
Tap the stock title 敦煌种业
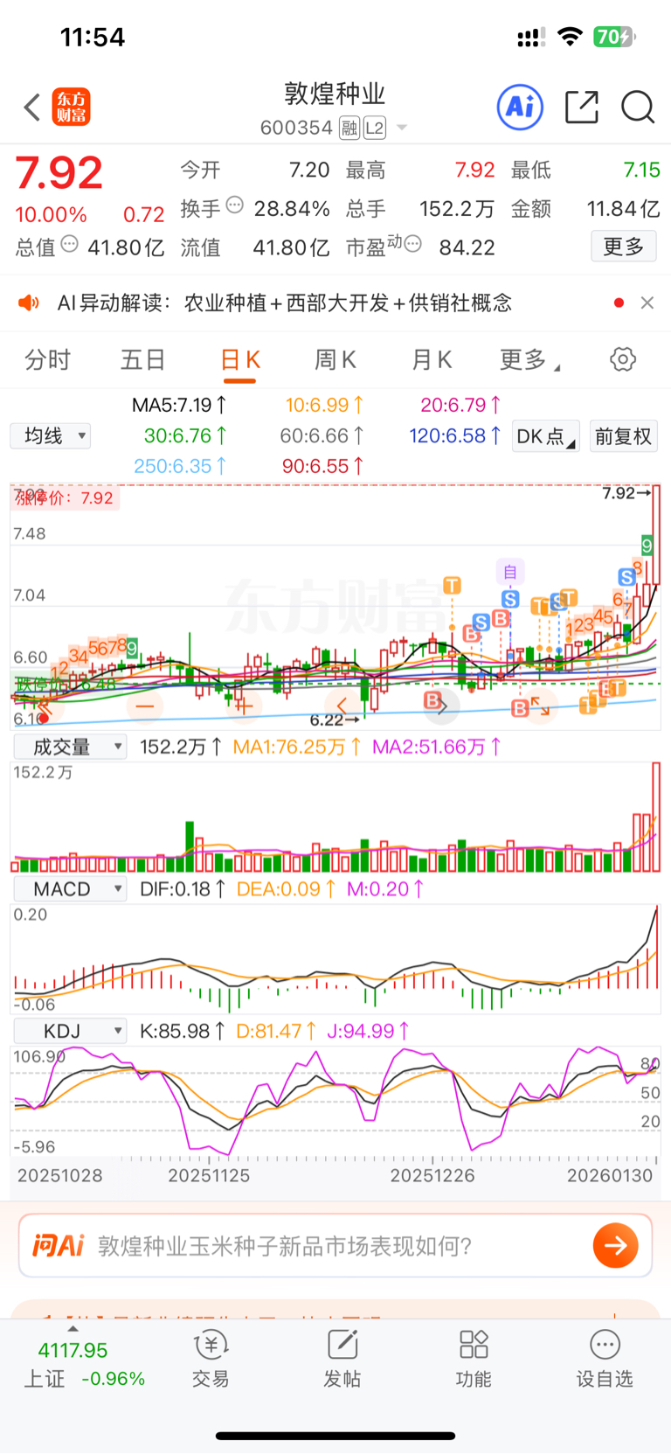(x=335, y=94)
